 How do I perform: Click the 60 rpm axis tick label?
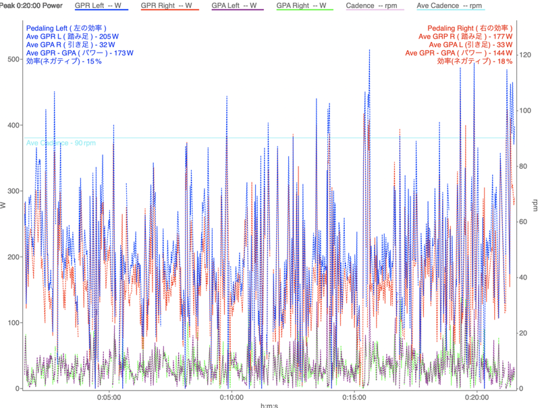tap(522, 222)
